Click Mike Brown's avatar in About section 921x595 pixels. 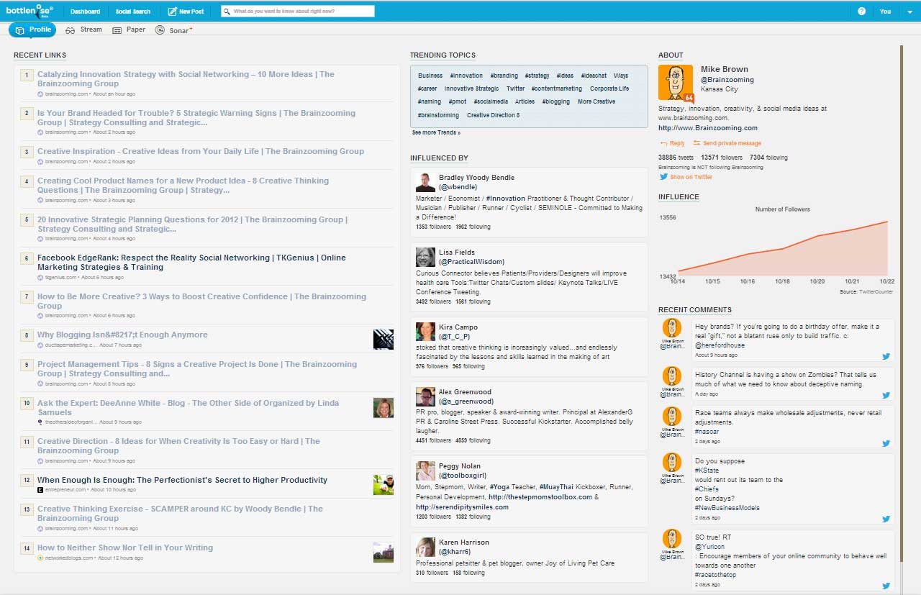point(676,83)
